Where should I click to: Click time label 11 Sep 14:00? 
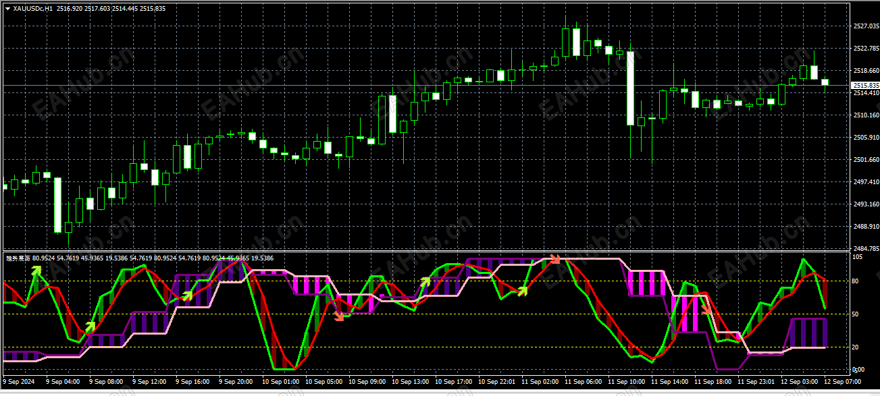coord(671,382)
